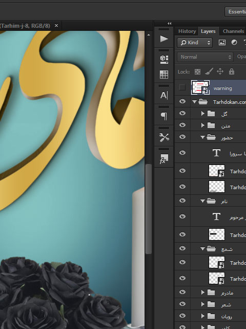Viewport: 246px width, 329px height.
Task: Open the Paragraph panel icon
Action: [164, 116]
